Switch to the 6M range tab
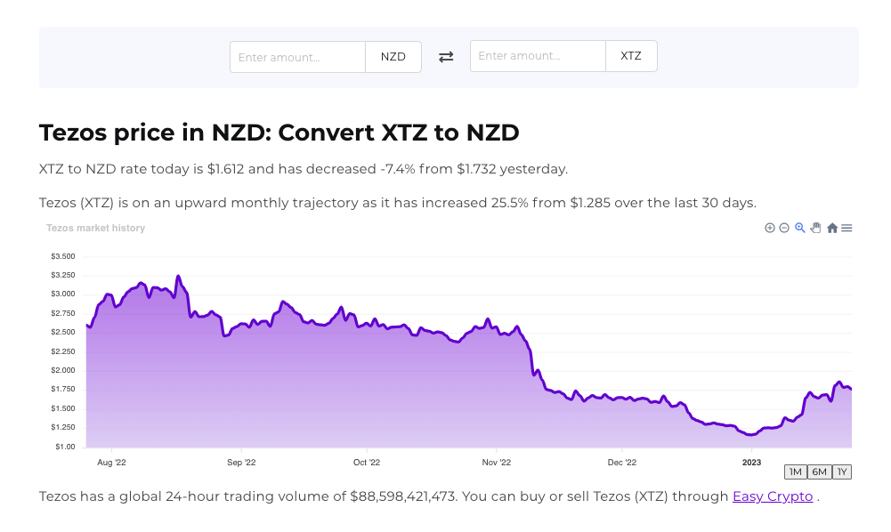Screen dimensions: 891x532 point(818,472)
